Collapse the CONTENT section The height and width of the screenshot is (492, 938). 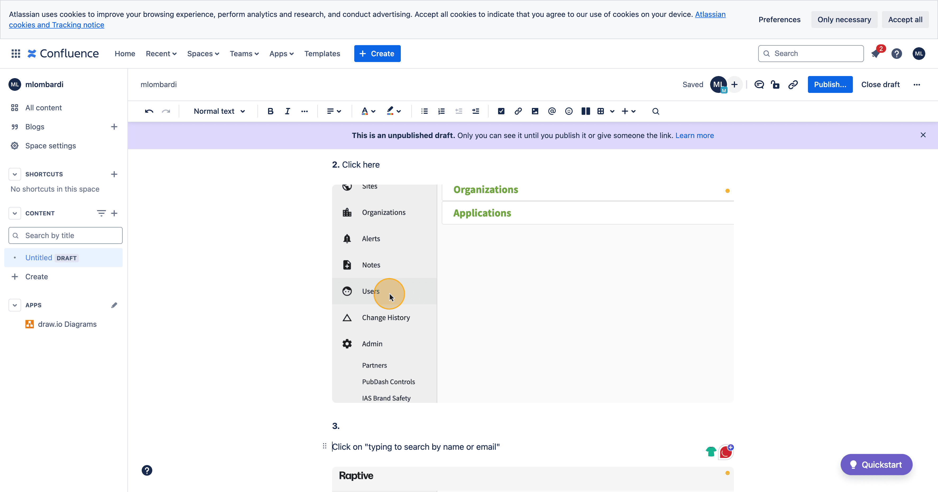pyautogui.click(x=15, y=213)
